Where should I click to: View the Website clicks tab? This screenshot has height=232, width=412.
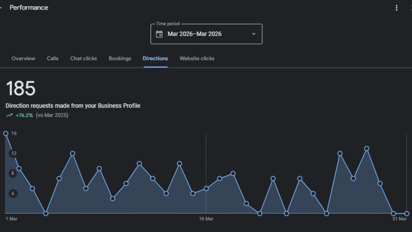point(197,59)
